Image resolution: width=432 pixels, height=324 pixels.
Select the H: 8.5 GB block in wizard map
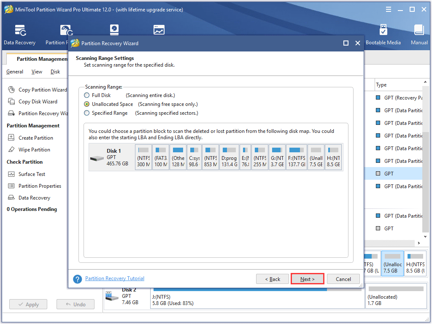click(x=333, y=157)
